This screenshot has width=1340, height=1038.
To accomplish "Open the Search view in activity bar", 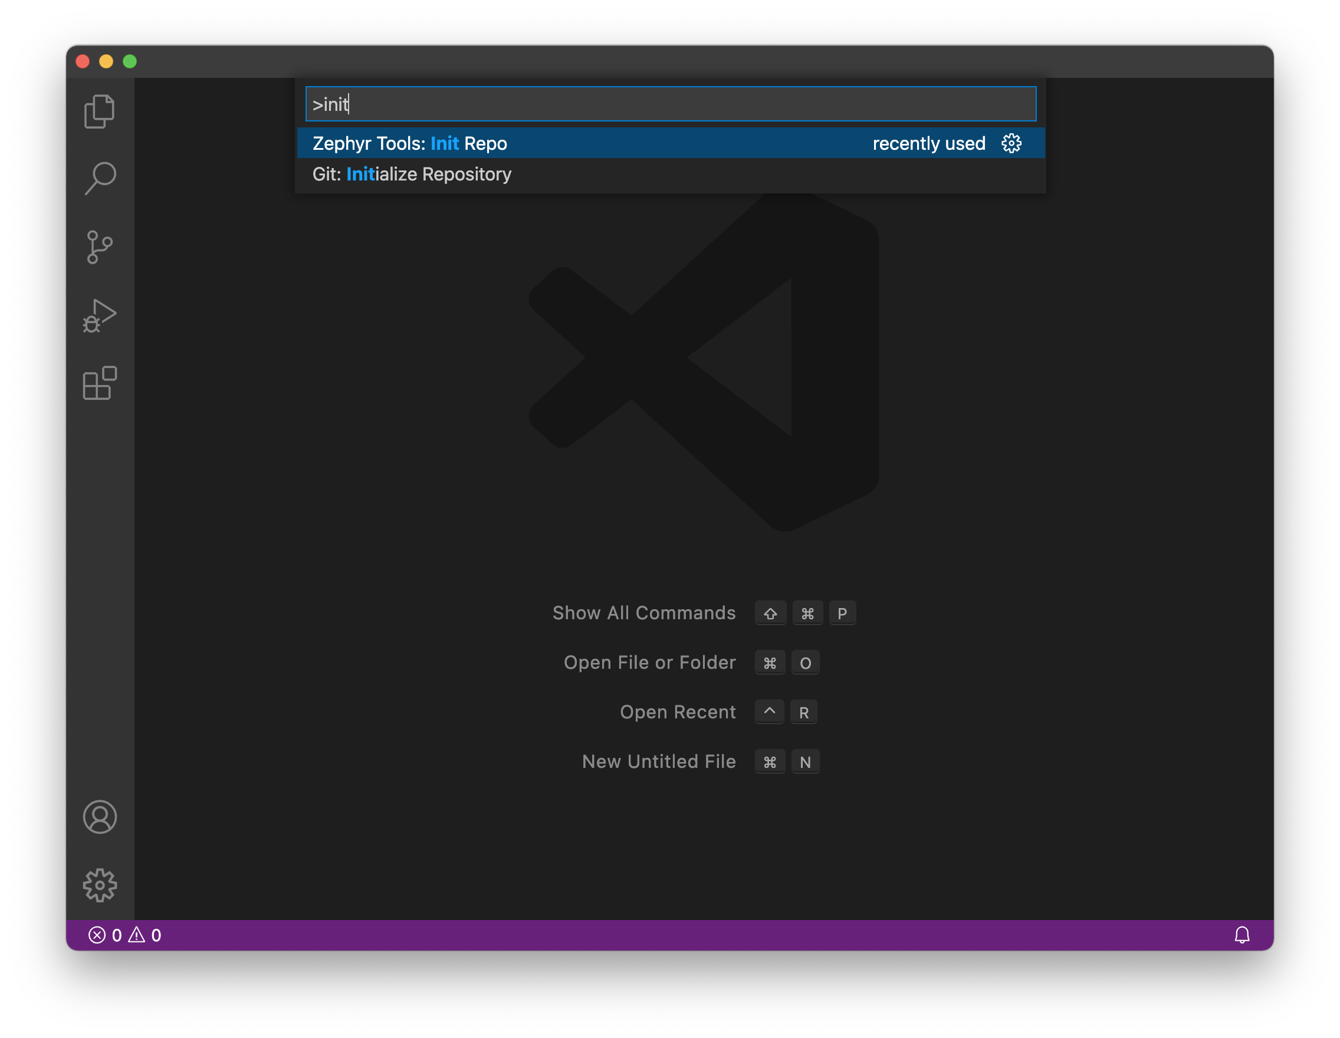I will pos(100,179).
